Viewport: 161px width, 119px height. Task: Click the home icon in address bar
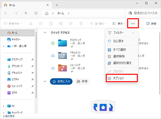pos(46,13)
